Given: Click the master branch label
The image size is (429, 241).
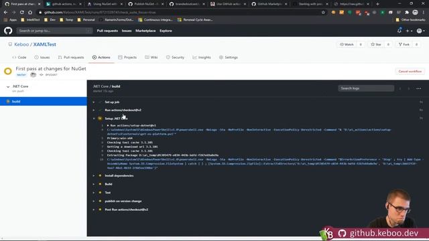Looking at the screenshot, I should pos(21,74).
